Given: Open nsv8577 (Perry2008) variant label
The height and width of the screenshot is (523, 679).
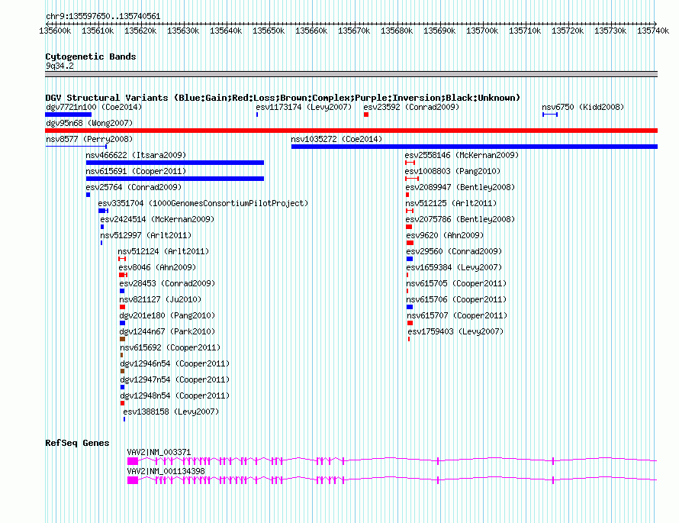Looking at the screenshot, I should [x=89, y=139].
